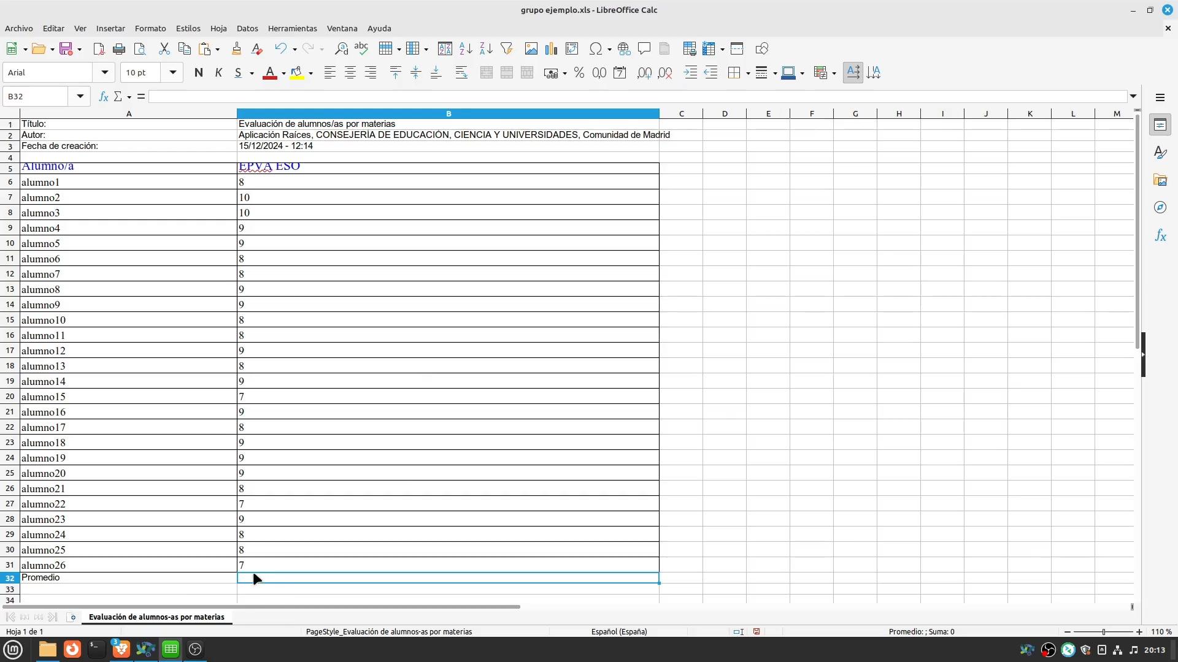The height and width of the screenshot is (662, 1178).
Task: Expand the font name dropdown
Action: click(104, 73)
